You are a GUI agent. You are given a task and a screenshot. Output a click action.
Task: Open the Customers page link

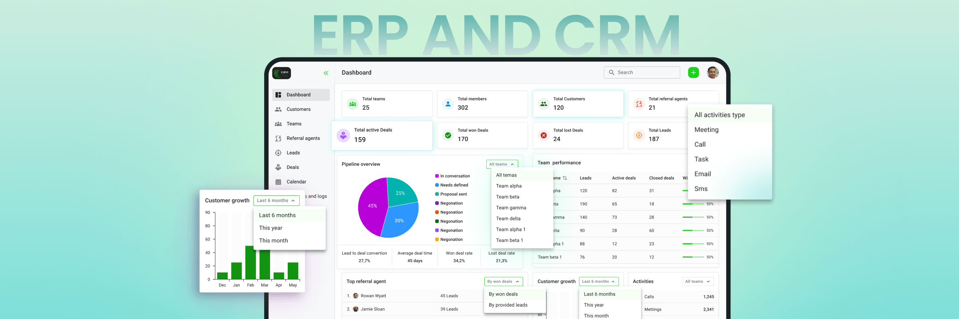(298, 109)
